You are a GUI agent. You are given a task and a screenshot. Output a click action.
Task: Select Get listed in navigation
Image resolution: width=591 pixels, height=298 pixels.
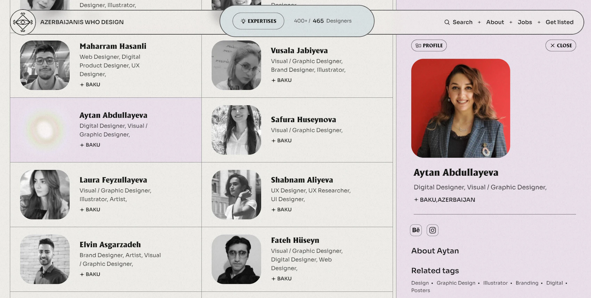click(559, 22)
